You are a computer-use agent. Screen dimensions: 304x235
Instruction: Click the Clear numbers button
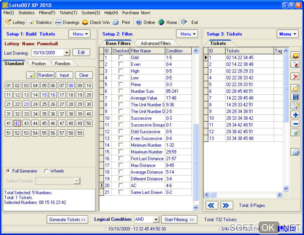[84, 75]
